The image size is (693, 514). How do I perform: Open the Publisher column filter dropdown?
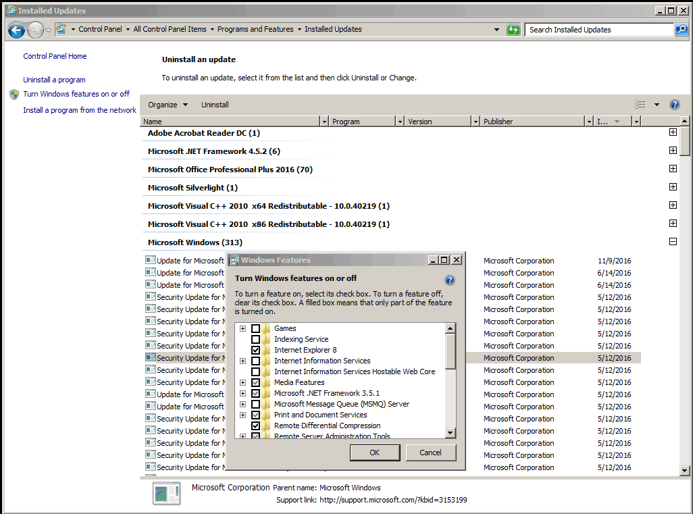pyautogui.click(x=589, y=122)
